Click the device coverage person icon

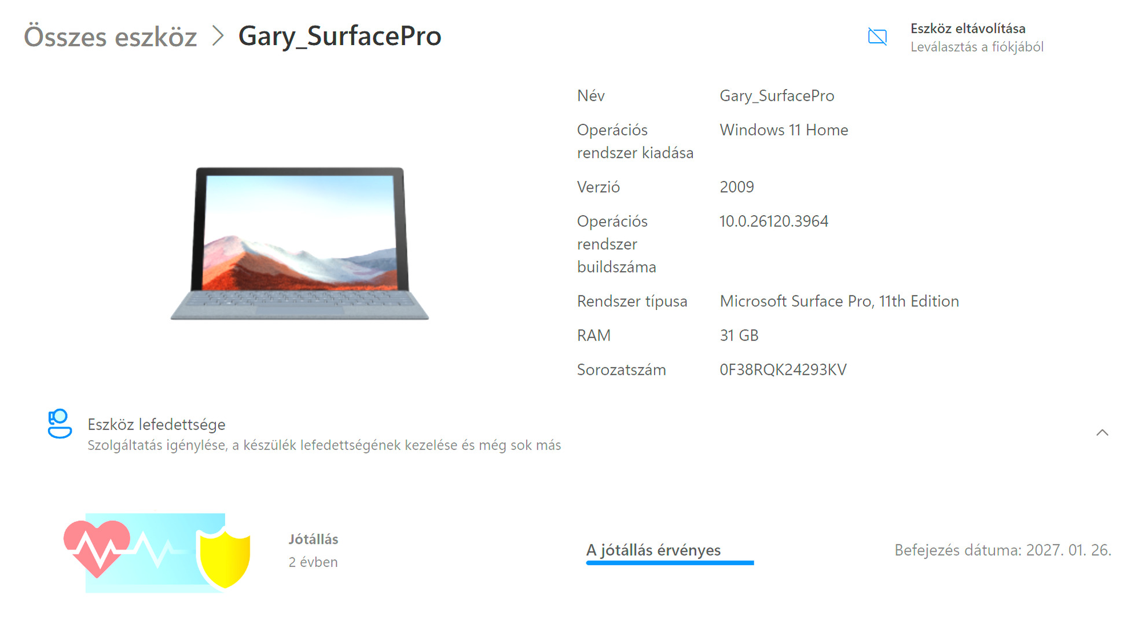(60, 424)
